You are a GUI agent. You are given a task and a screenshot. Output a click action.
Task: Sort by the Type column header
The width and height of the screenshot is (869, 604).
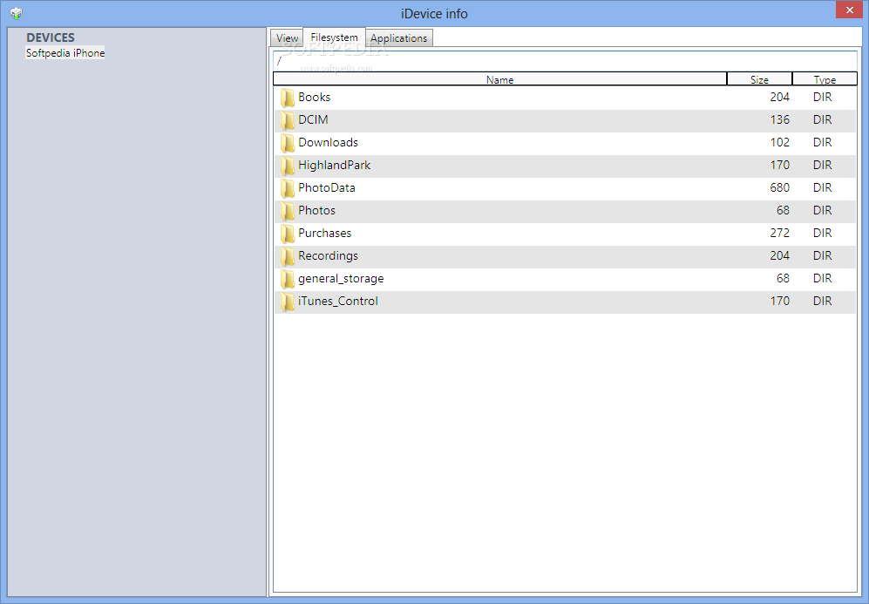(825, 79)
